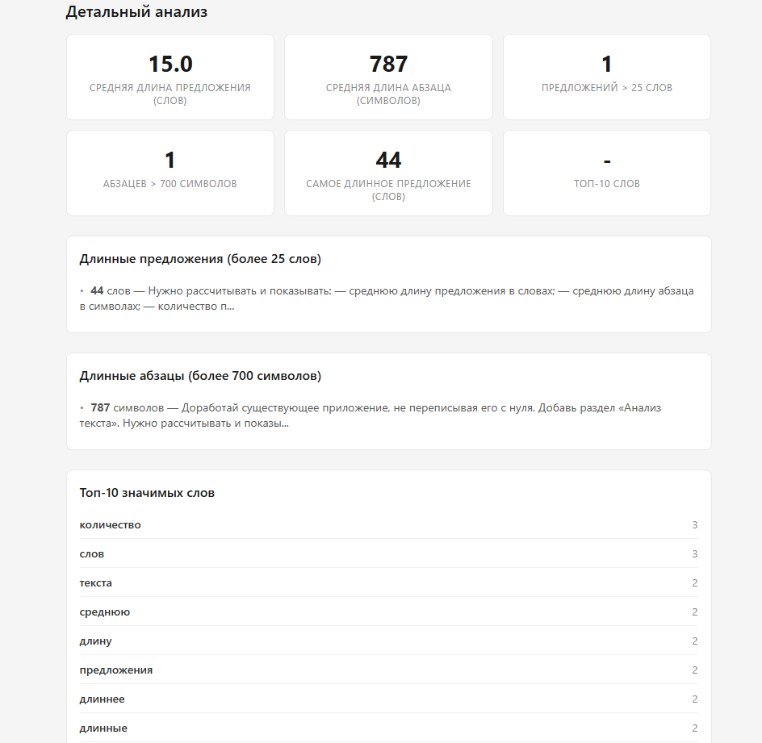Click count "3" in the "количество" row
The width and height of the screenshot is (762, 743).
695,525
